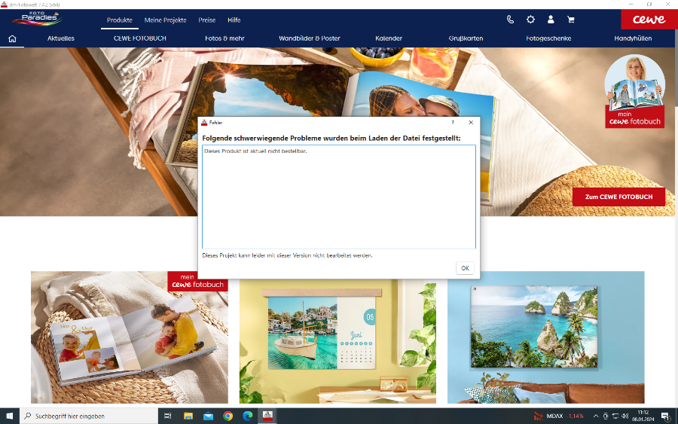The width and height of the screenshot is (678, 424).
Task: Click the Zum CEWE FOTOBUCH button
Action: pyautogui.click(x=618, y=197)
